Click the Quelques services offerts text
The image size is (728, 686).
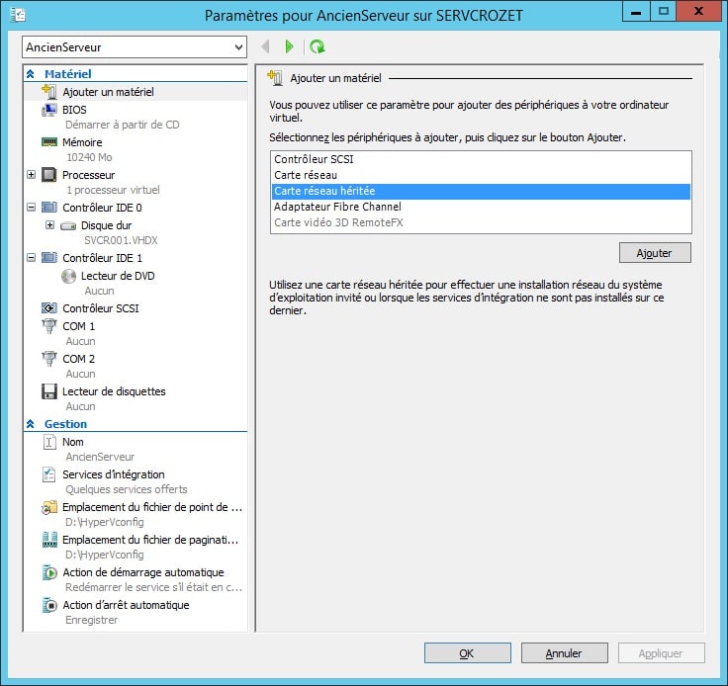tap(127, 489)
